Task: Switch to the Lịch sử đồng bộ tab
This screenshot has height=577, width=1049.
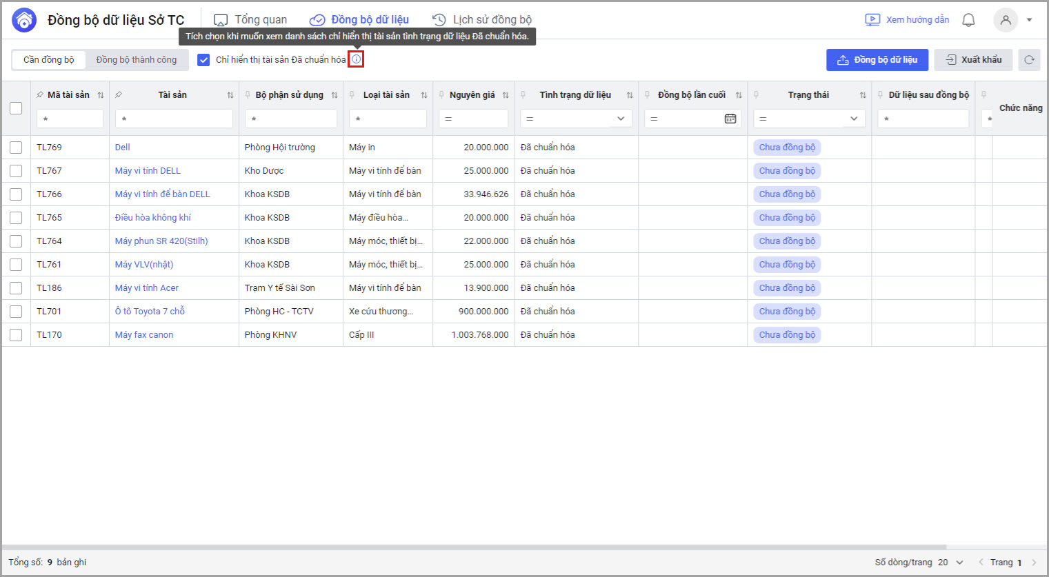Action: pyautogui.click(x=482, y=20)
